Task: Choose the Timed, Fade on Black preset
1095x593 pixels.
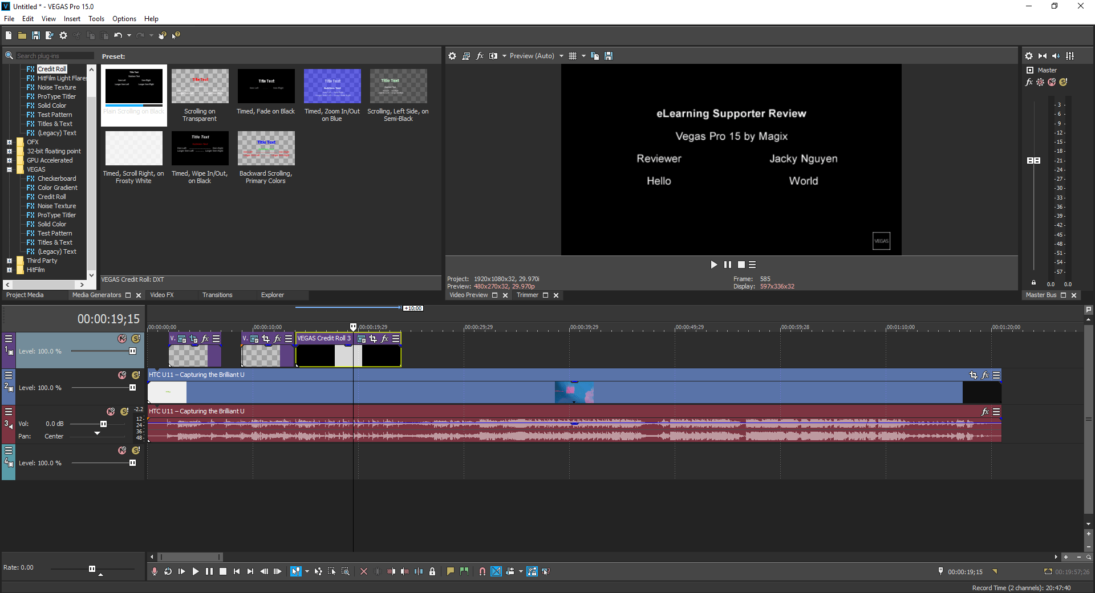Action: coord(266,92)
